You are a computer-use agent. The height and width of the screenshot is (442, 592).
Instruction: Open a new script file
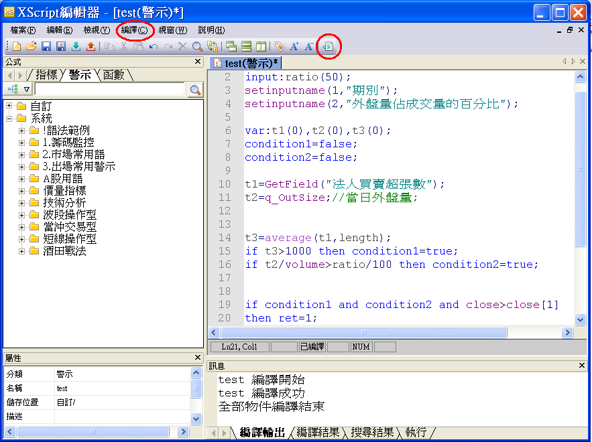coord(15,46)
